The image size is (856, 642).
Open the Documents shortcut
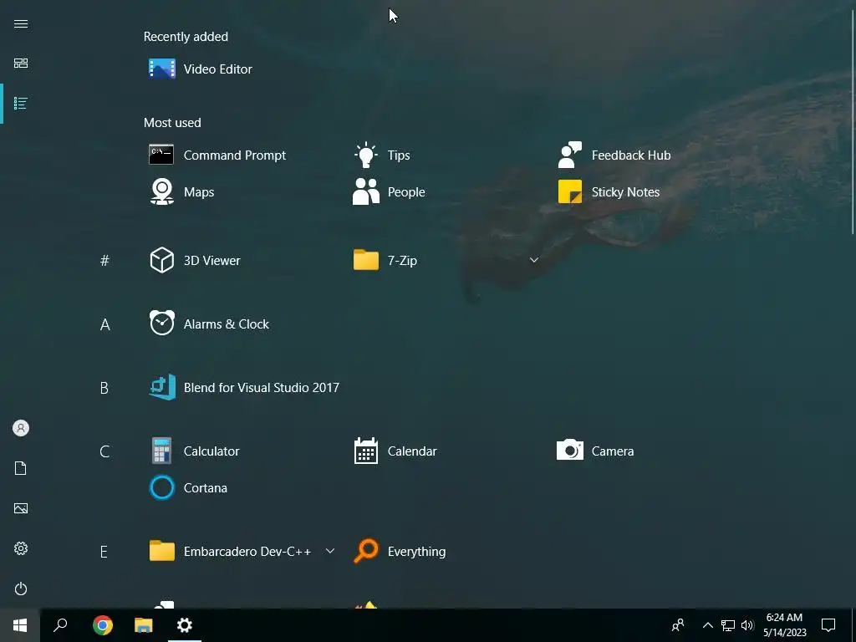point(21,468)
